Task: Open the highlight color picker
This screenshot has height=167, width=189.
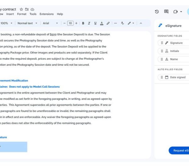Action: (x=108, y=23)
